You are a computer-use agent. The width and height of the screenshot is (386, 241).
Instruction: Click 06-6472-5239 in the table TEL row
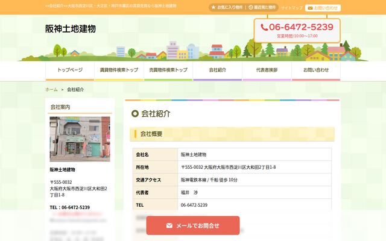194,205
